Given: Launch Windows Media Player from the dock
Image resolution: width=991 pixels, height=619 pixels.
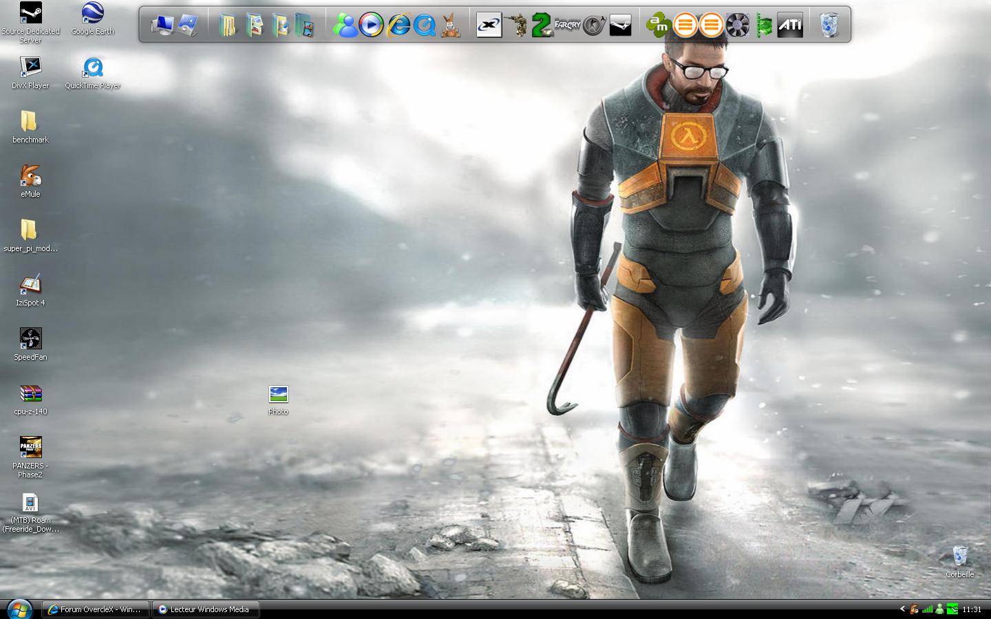Looking at the screenshot, I should click(x=371, y=25).
